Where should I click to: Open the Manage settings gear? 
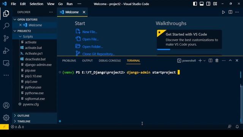tap(6, 118)
